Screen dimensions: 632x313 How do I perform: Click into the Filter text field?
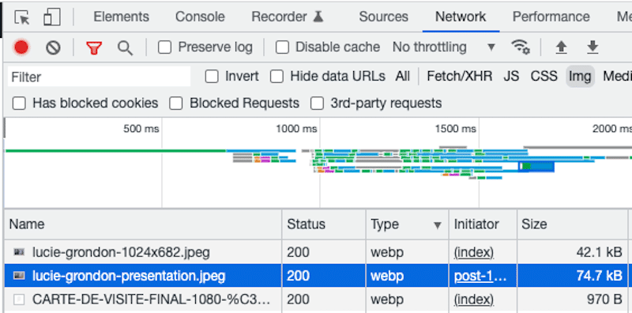point(100,77)
